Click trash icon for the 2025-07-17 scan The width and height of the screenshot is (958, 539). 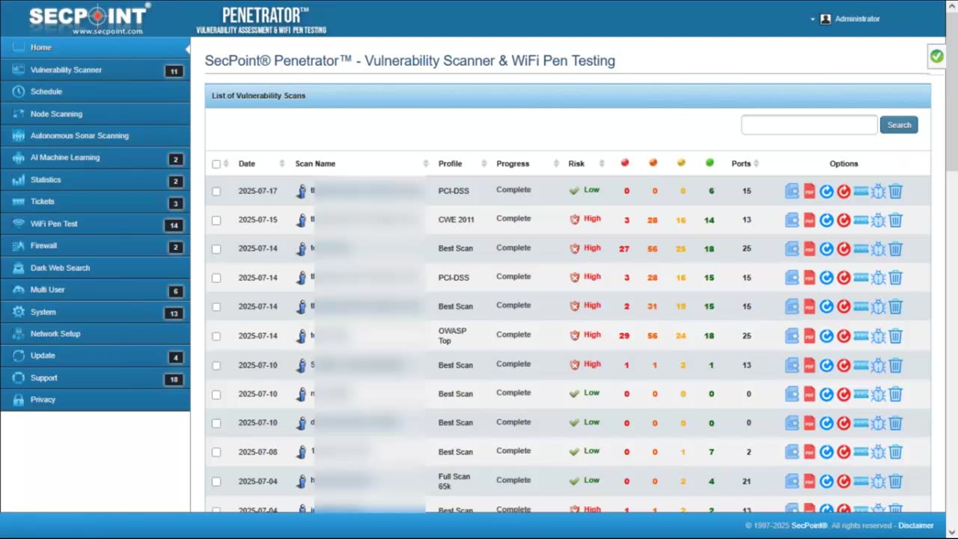tap(896, 192)
